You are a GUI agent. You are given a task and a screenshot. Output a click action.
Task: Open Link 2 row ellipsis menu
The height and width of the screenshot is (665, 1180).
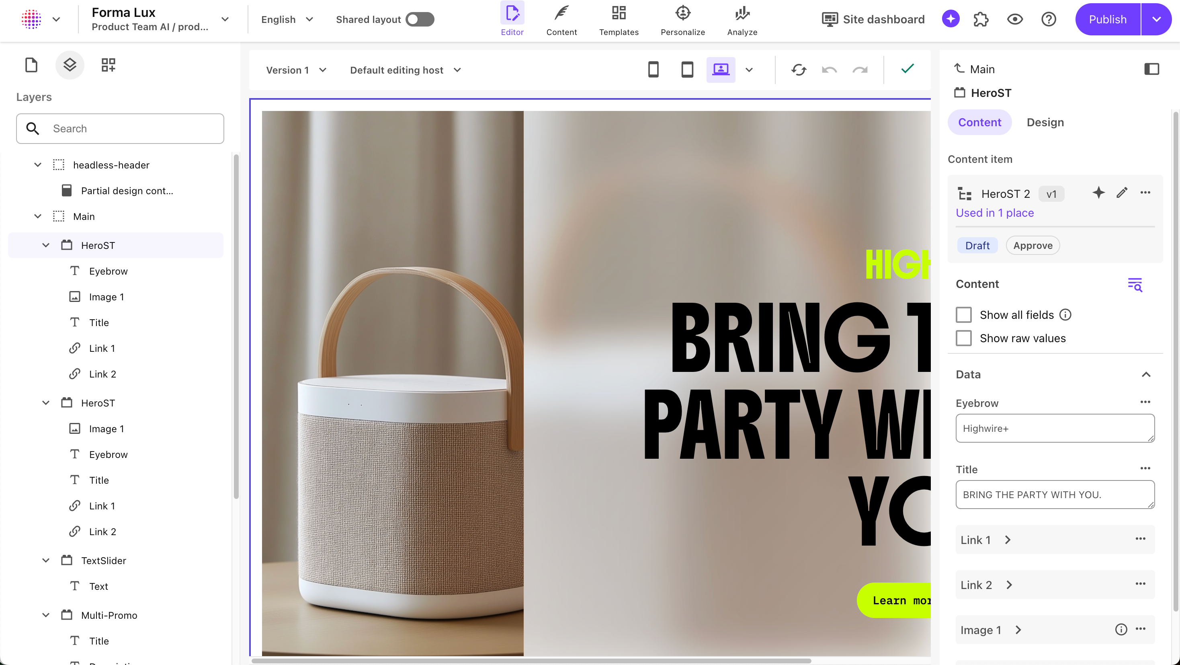coord(1140,584)
